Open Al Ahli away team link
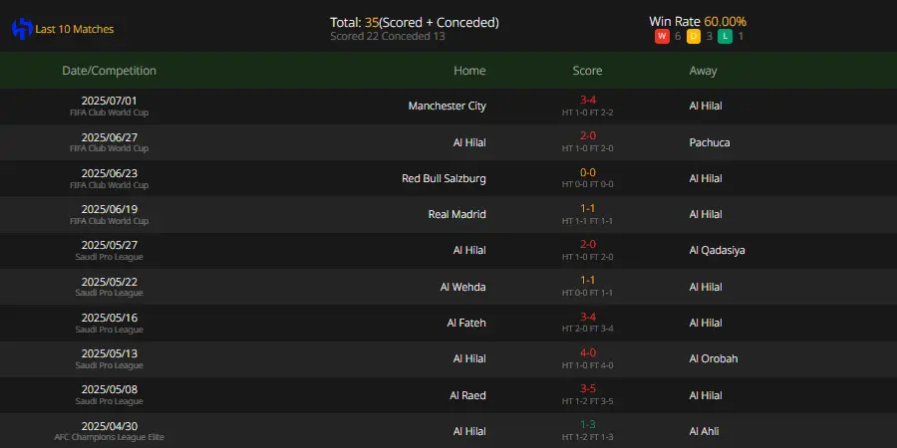Viewport: 897px width, 448px height. [705, 431]
